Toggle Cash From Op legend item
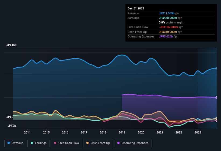 pyautogui.click(x=98, y=143)
